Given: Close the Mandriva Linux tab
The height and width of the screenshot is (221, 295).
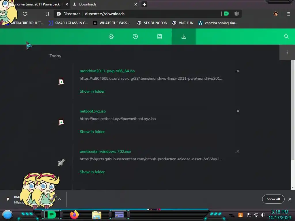Looking at the screenshot, I should 67,4.
